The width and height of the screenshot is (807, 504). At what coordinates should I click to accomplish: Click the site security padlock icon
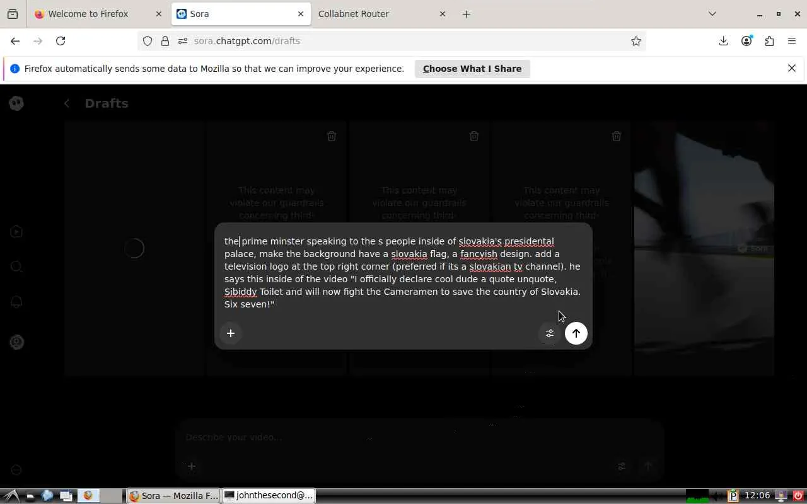[165, 41]
